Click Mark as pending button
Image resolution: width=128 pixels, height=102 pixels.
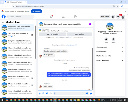click(x=52, y=34)
